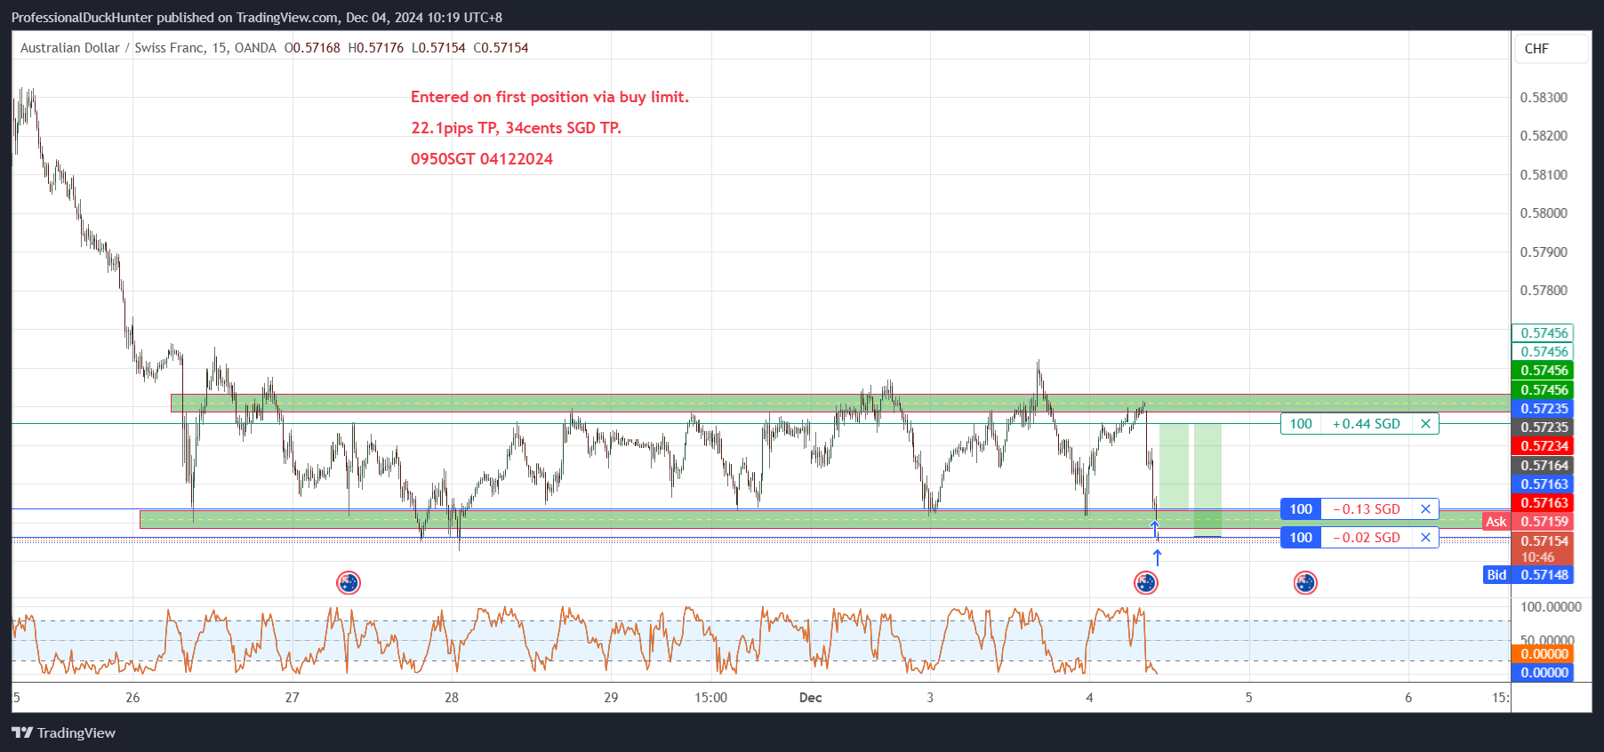This screenshot has width=1604, height=752.
Task: Select the upper green resistance zone rectangle
Action: tap(840, 403)
